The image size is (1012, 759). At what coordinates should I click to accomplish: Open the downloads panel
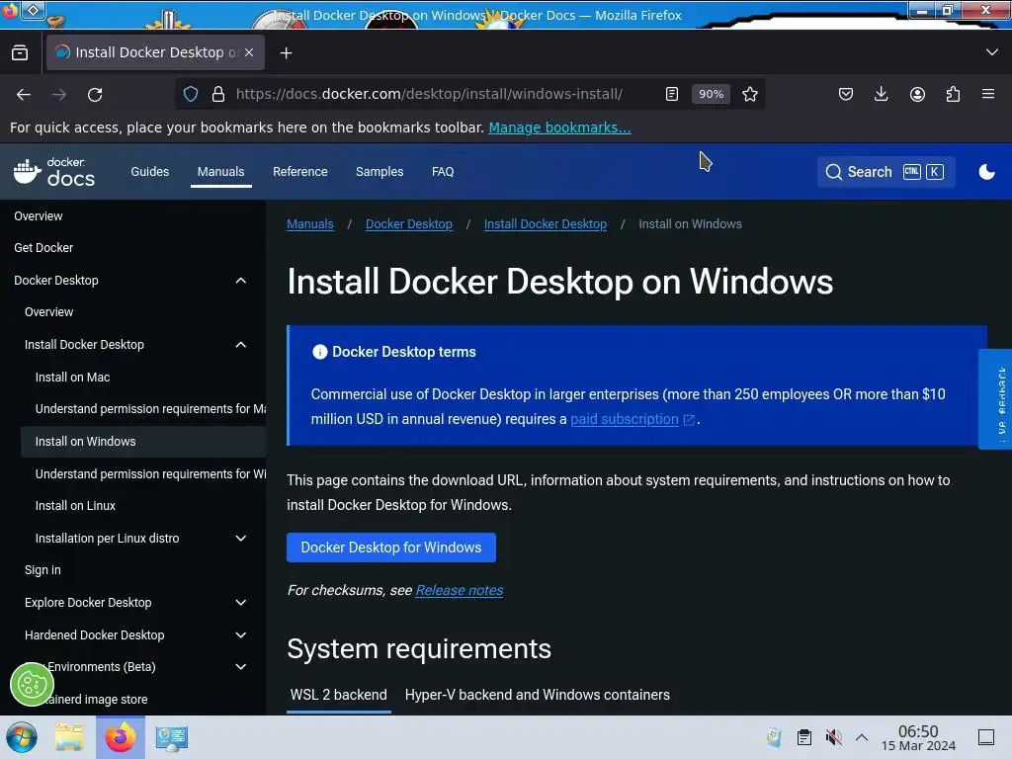pyautogui.click(x=881, y=94)
